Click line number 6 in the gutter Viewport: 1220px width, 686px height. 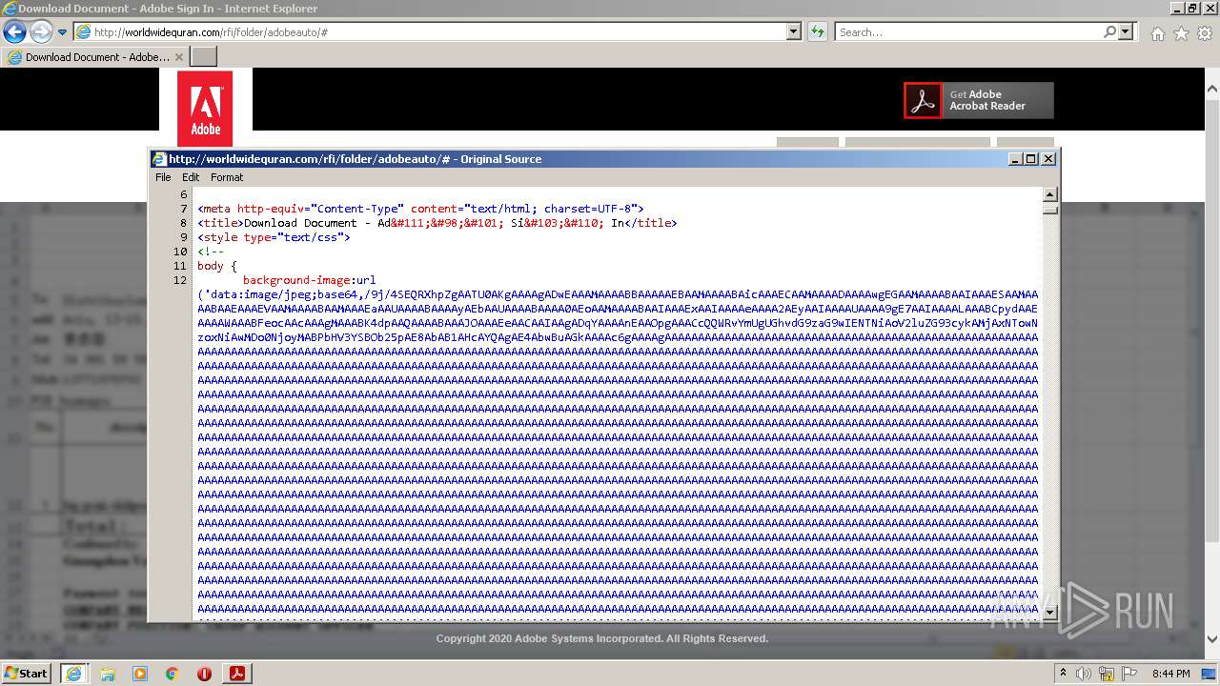pos(184,194)
